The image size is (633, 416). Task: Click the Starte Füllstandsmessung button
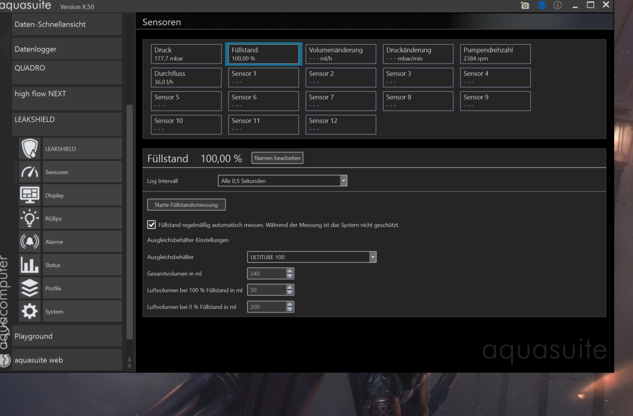[x=186, y=205]
